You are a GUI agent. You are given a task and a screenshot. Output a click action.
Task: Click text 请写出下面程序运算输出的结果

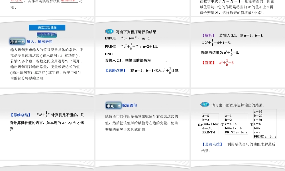[x=238, y=105]
